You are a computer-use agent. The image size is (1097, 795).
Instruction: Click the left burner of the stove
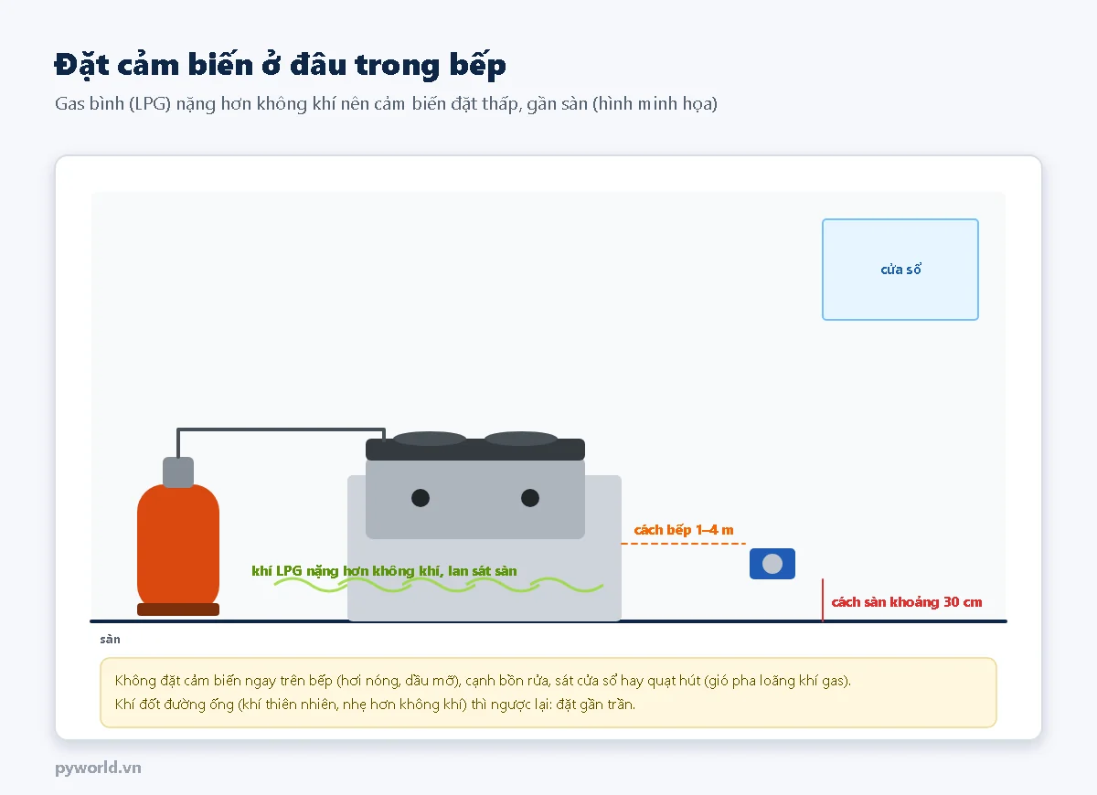coord(430,439)
